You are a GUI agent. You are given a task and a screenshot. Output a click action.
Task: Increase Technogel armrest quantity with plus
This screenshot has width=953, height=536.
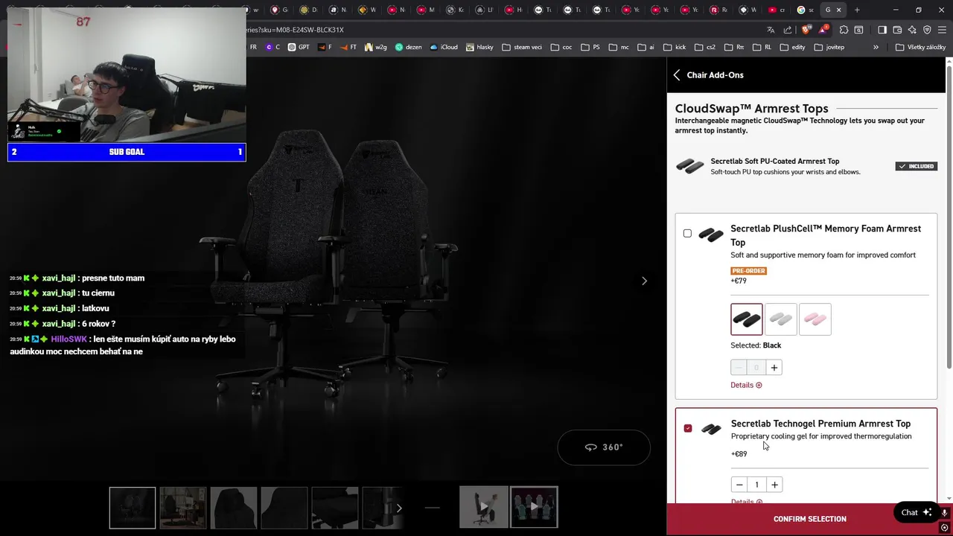pos(774,485)
